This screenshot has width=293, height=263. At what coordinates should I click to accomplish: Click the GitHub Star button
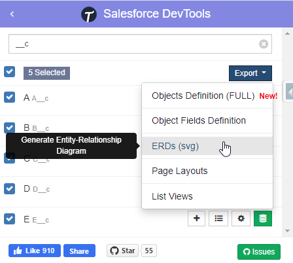tap(122, 251)
